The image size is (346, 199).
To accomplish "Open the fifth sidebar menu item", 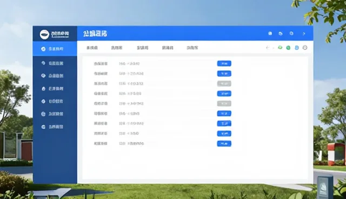I will (x=55, y=101).
